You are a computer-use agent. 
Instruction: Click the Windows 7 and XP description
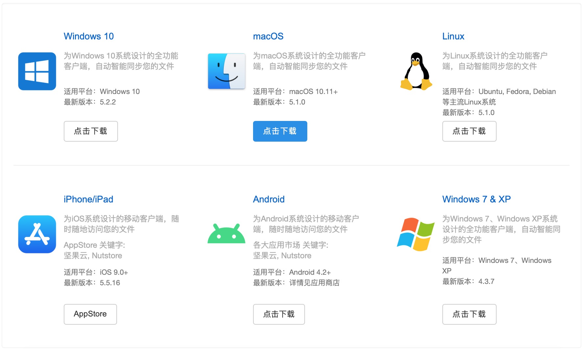click(x=502, y=229)
